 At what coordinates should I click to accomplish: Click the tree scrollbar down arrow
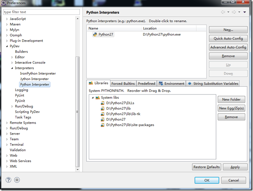point(77,170)
